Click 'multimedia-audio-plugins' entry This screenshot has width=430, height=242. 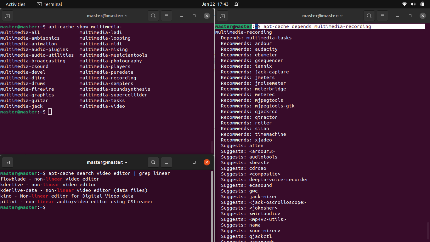coord(34,49)
